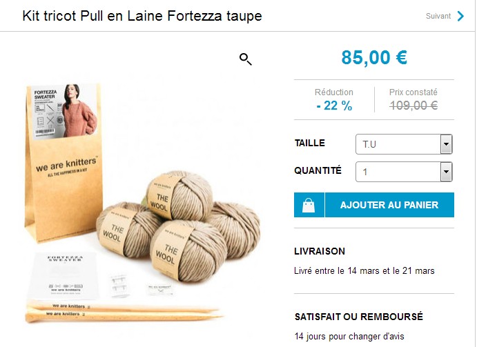Go to next product with blue chevron

[x=460, y=16]
